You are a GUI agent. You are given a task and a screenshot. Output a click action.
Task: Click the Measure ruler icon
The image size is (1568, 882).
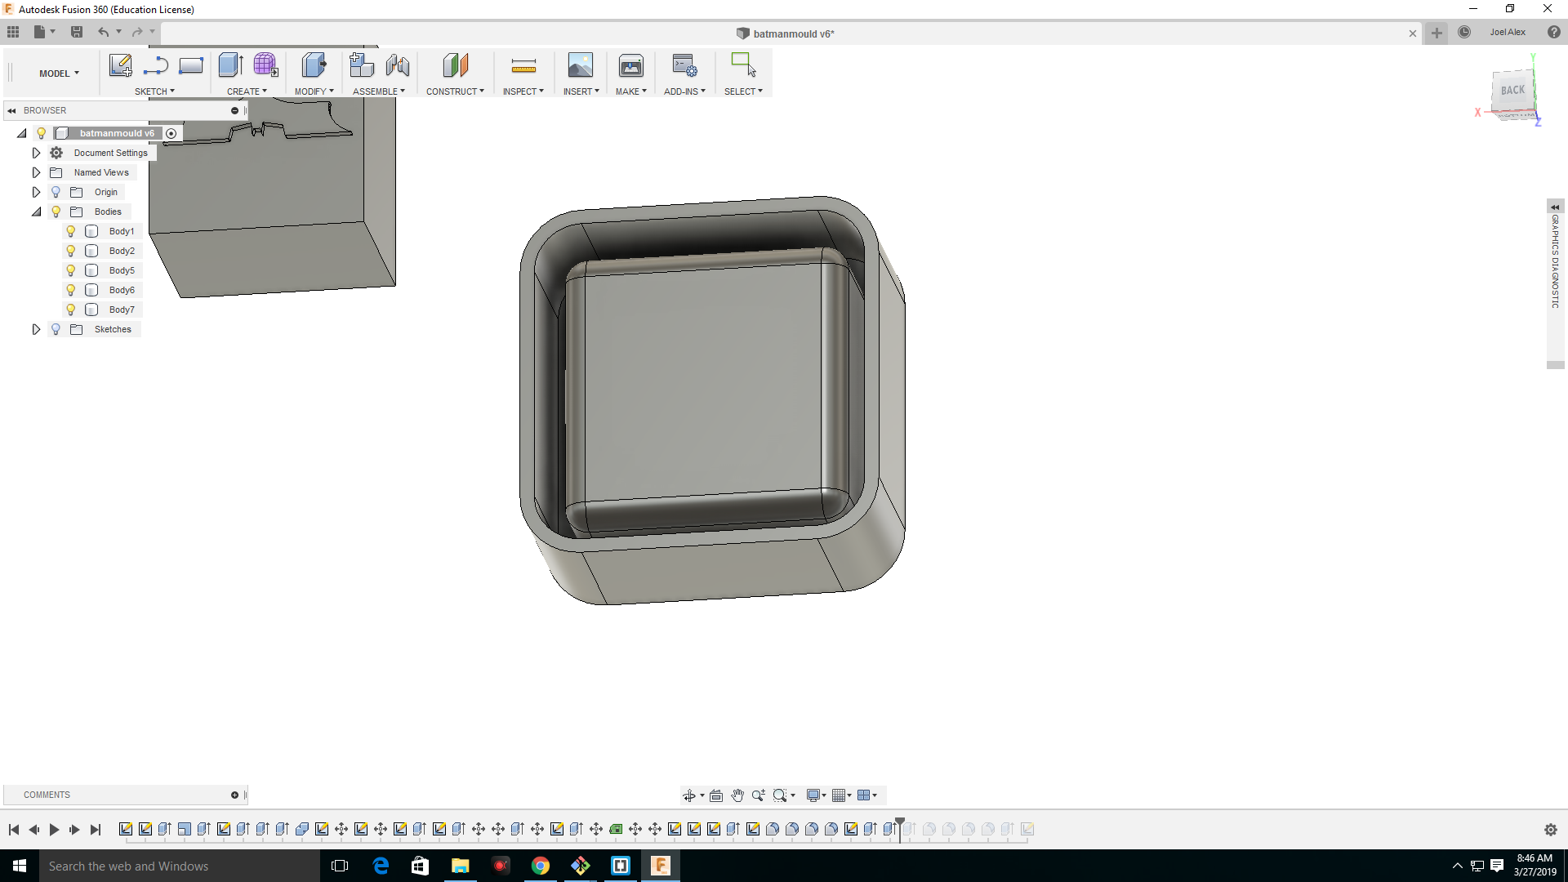click(x=523, y=65)
